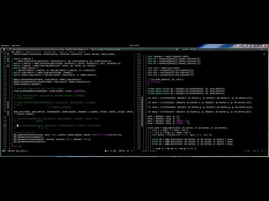Click the 'float area = edge_function' line
The width and height of the screenshot is (269, 201).
[187, 128]
